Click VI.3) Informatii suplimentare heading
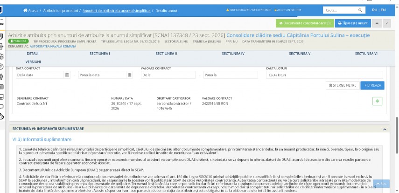Image resolution: width=399 pixels, height=193 pixels. (x=42, y=139)
